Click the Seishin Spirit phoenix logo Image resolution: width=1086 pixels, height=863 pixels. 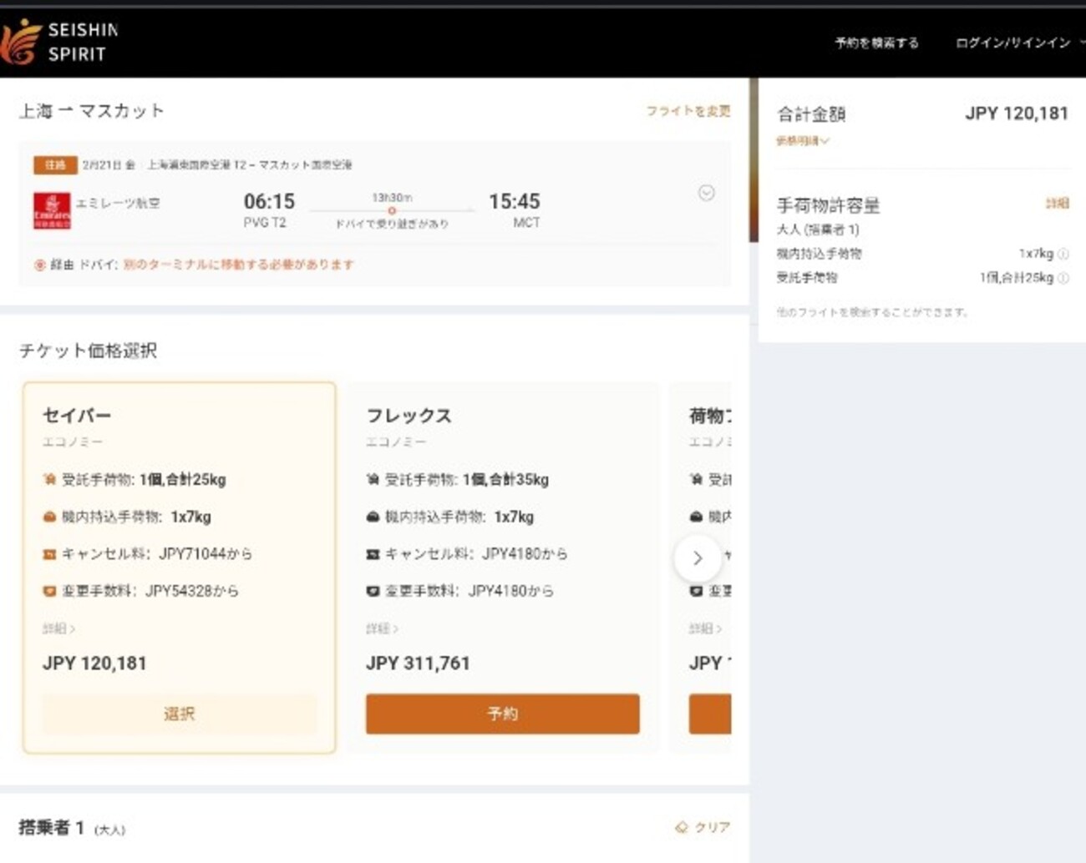[x=20, y=40]
